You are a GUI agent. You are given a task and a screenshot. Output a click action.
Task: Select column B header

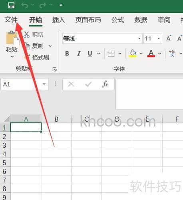(56, 119)
